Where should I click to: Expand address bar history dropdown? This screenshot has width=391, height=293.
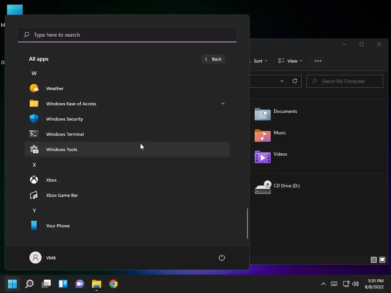pyautogui.click(x=282, y=81)
